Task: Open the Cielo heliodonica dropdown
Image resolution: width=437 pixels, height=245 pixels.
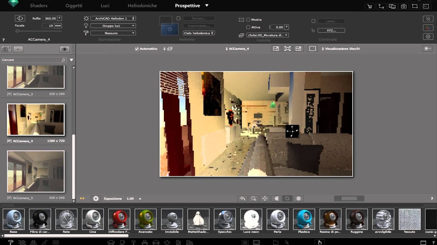Action: point(199,33)
